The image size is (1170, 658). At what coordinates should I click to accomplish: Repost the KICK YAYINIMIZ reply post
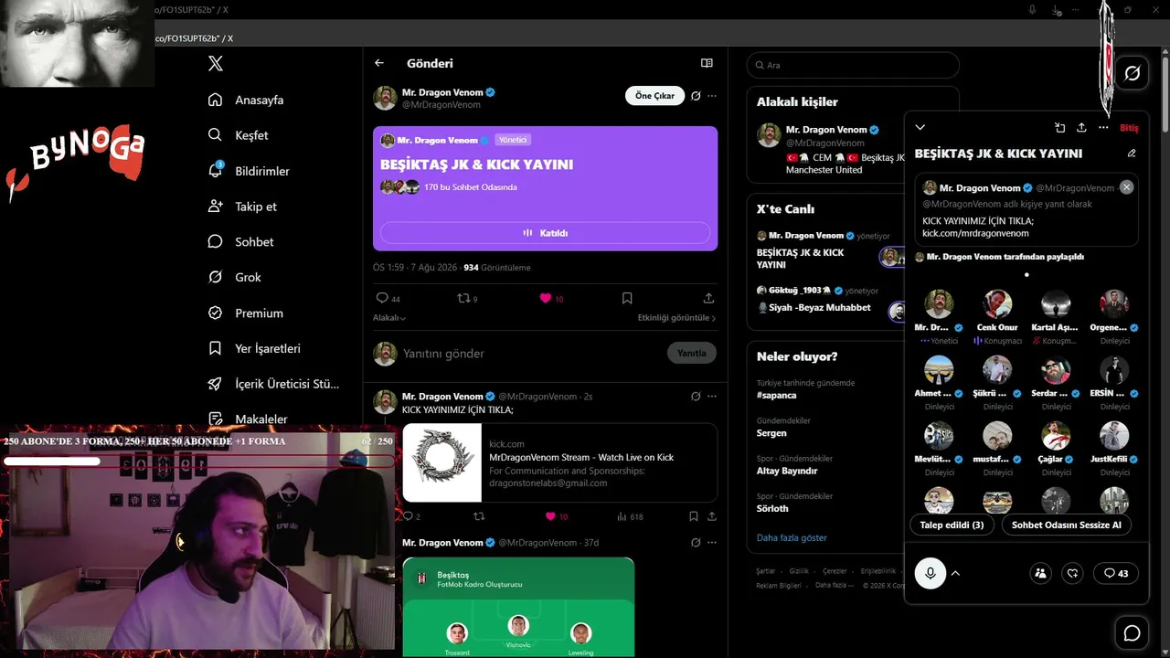pyautogui.click(x=479, y=516)
